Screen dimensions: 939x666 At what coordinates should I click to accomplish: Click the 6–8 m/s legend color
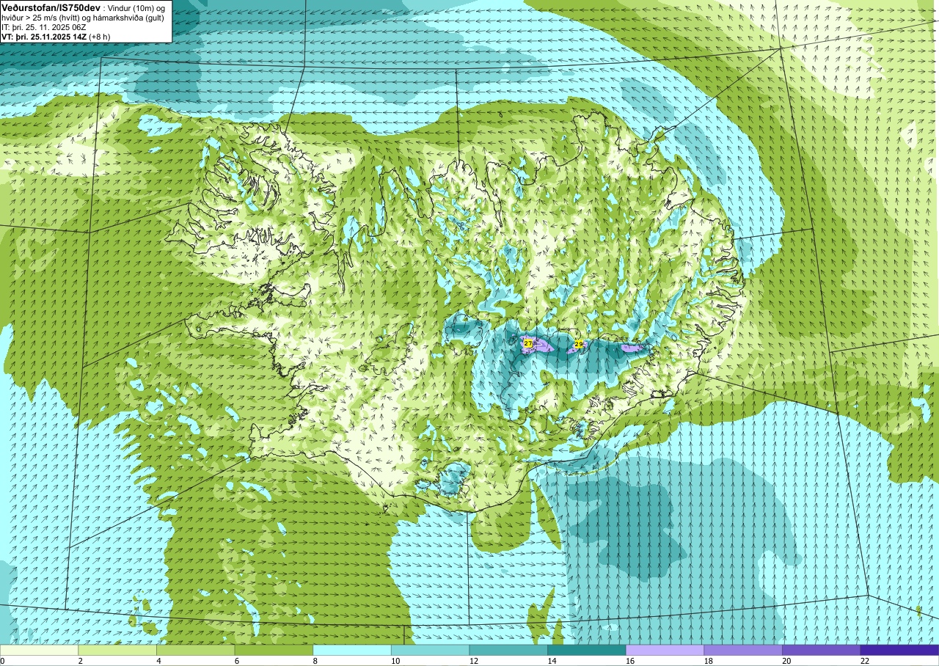[x=274, y=650]
